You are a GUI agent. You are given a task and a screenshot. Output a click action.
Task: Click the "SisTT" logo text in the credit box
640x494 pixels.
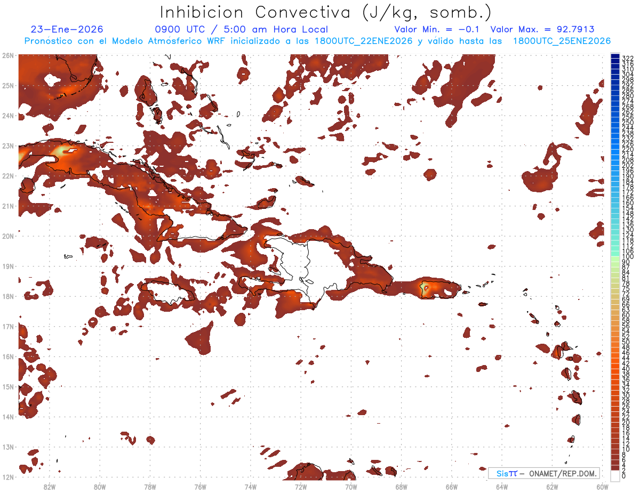pyautogui.click(x=506, y=473)
